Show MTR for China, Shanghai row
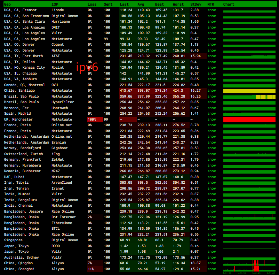279x275 pixels. tap(212, 269)
